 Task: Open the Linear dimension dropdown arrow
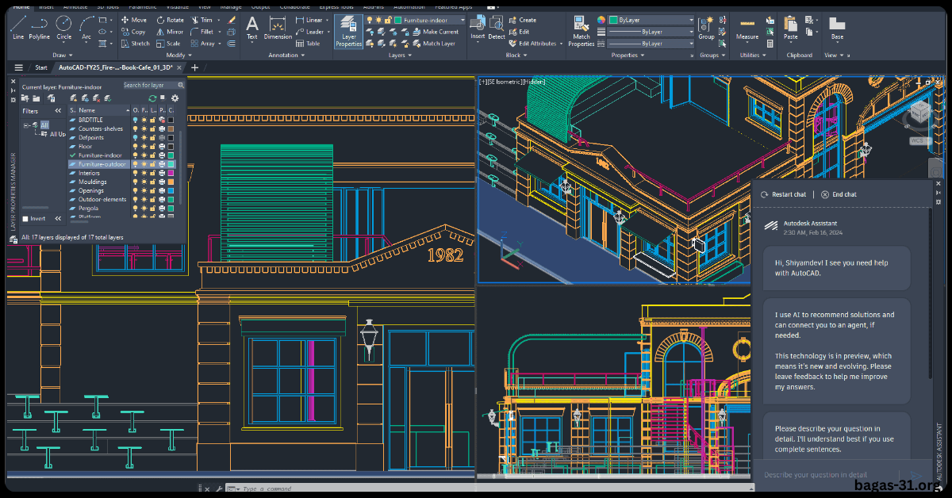coord(329,20)
